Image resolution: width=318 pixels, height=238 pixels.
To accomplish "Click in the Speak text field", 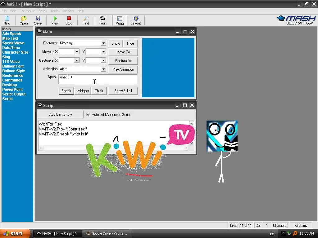I will [x=98, y=79].
